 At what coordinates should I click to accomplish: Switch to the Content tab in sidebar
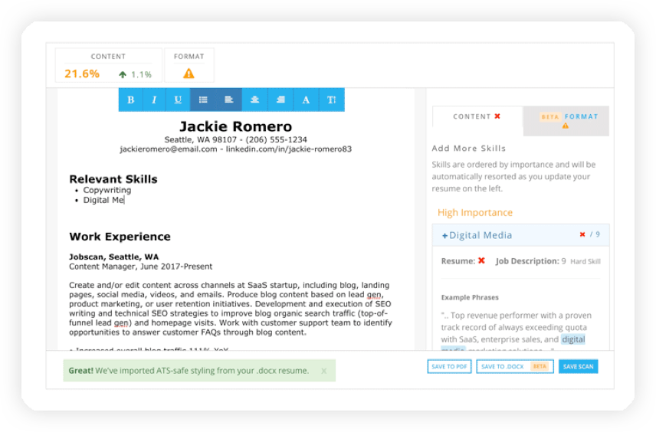pos(477,116)
